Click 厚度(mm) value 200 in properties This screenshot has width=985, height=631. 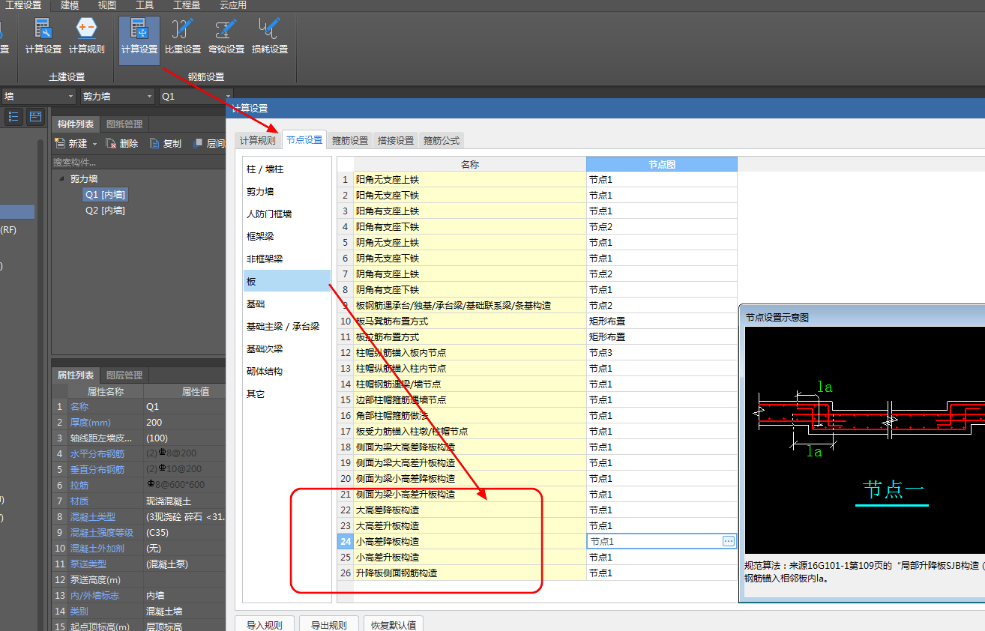coord(184,423)
